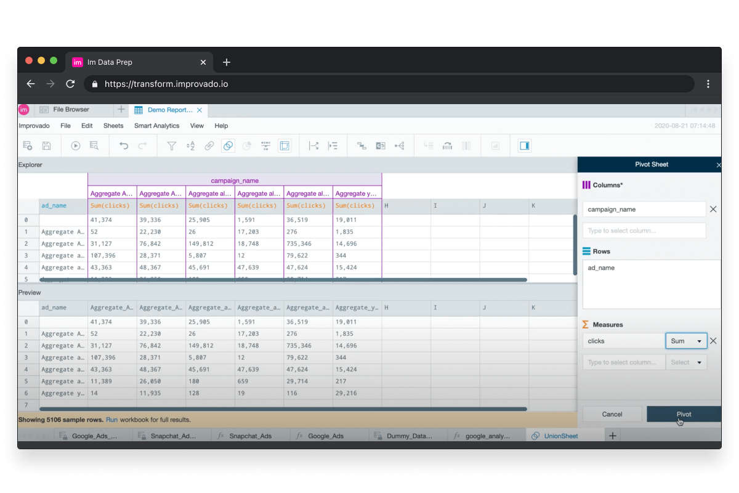Click the Pivot button
Image resolution: width=739 pixels, height=493 pixels.
683,414
